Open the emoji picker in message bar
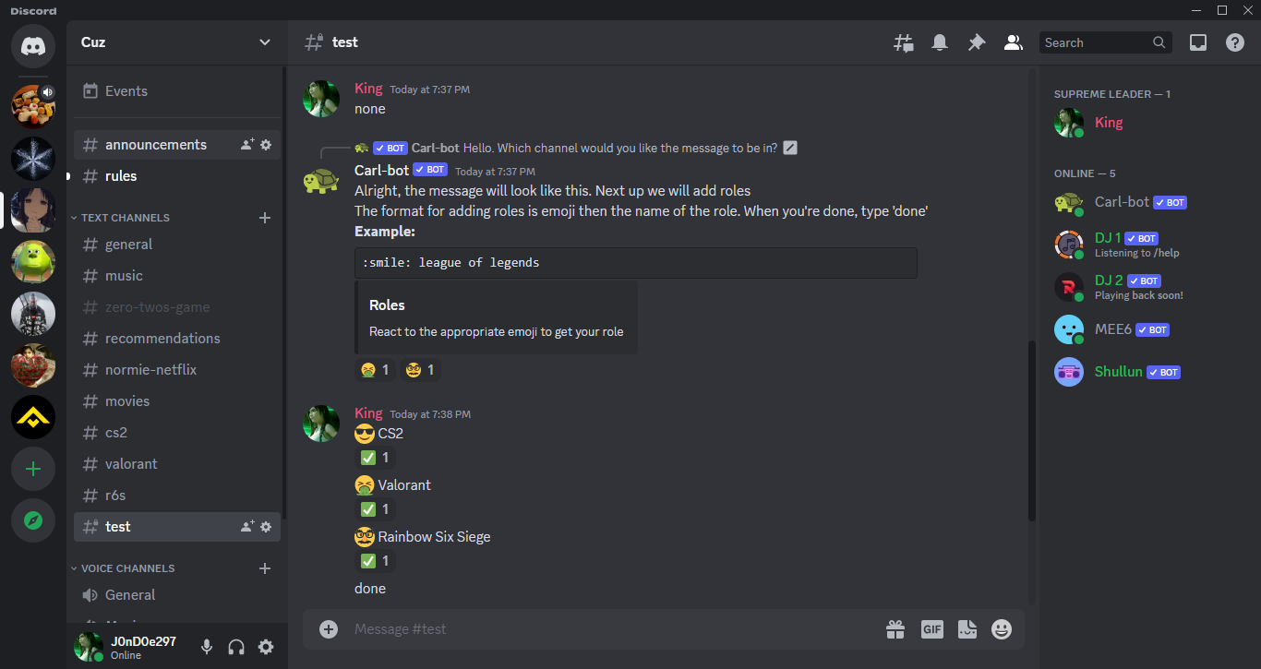This screenshot has height=669, width=1261. tap(1002, 629)
